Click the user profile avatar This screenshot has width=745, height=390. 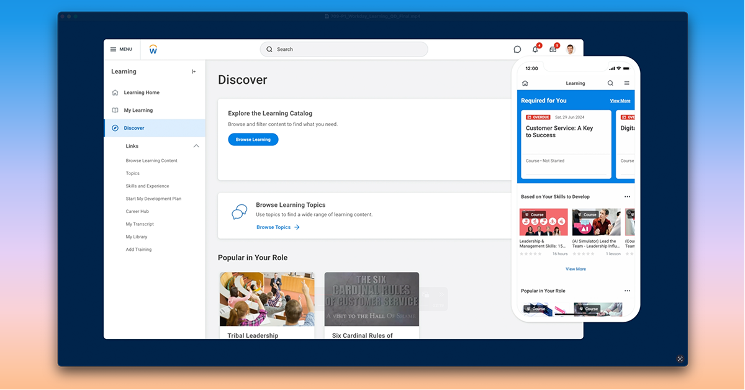[571, 49]
